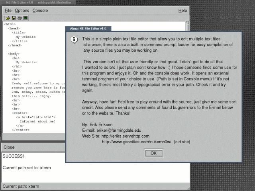The width and height of the screenshot is (255, 191).
Task: Click the Print icon in toolbar
Action: coord(19,18)
